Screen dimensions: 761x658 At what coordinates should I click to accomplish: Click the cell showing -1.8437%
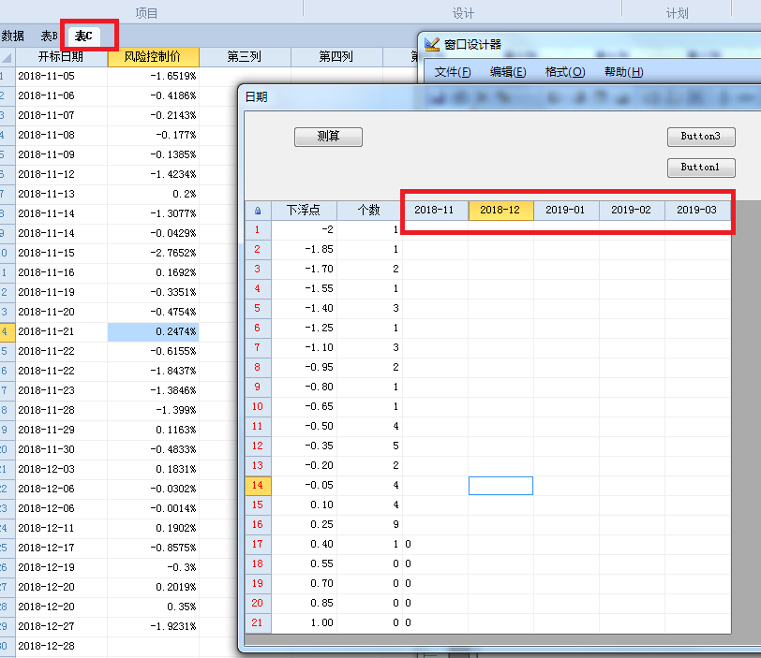coord(154,372)
